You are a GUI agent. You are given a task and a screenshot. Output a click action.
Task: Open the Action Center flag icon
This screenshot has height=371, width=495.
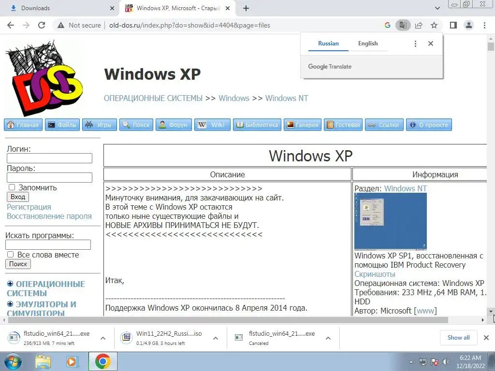click(x=435, y=362)
